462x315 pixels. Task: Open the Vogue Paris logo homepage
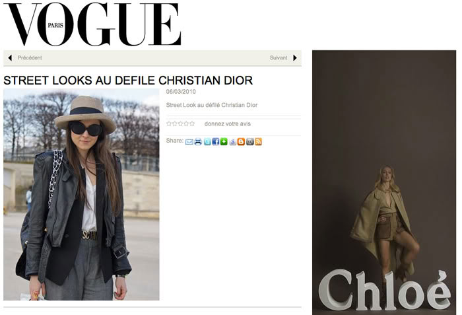92,24
